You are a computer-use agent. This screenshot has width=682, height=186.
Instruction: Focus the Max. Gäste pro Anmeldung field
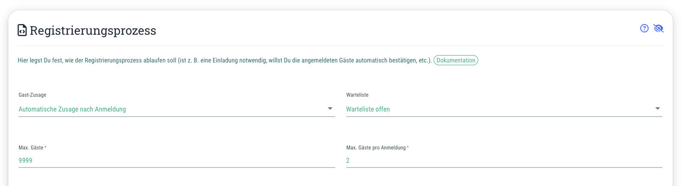tap(504, 161)
